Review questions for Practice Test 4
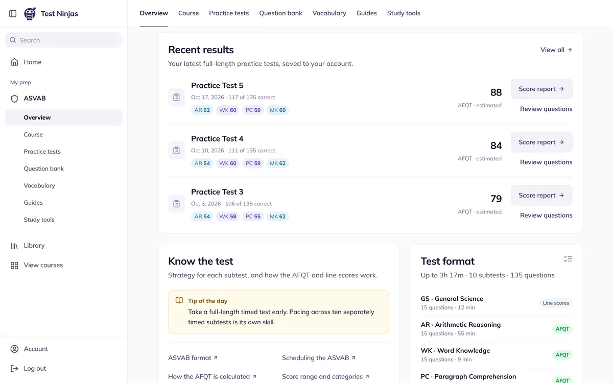The image size is (613, 383). tap(546, 162)
